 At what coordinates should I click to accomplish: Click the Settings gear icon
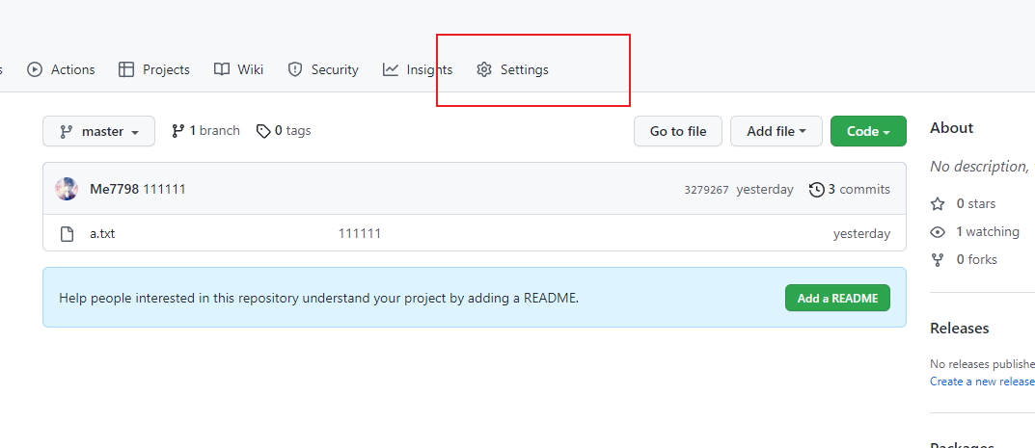(484, 69)
